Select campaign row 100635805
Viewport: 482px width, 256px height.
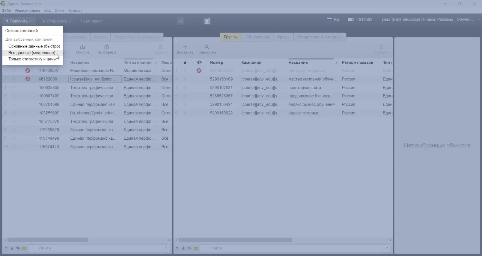coord(87,88)
